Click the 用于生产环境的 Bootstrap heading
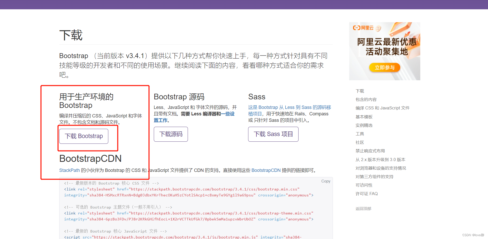The image size is (488, 239). [x=86, y=101]
